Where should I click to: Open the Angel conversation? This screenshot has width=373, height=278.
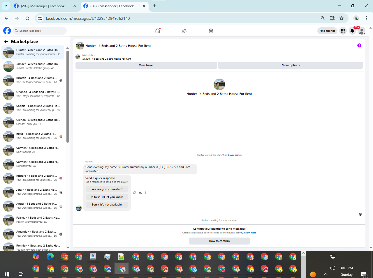pos(33,206)
